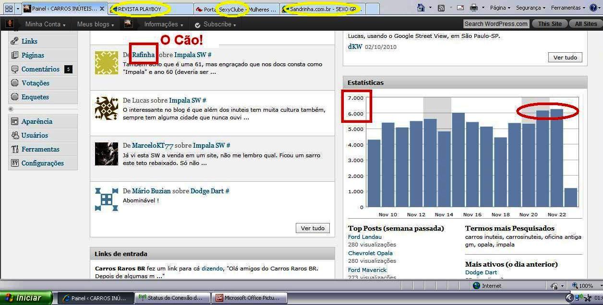Screen dimensions: 603x305
Task: Click the Votações sidebar icon
Action: tap(15, 83)
